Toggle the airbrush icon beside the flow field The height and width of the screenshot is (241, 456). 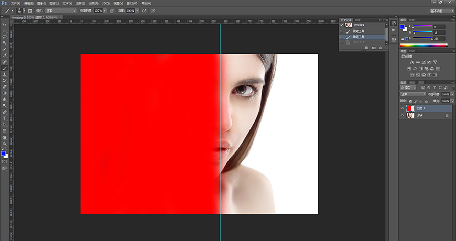tap(144, 10)
